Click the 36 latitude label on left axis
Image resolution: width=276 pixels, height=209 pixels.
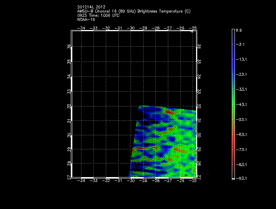tap(69, 46)
